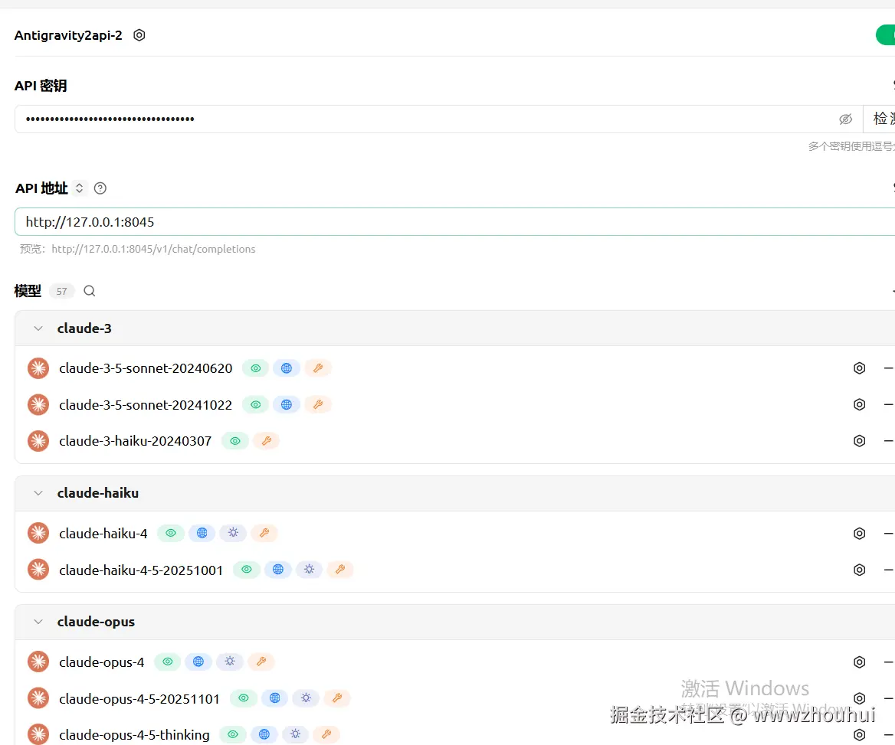Viewport: 895px width, 745px height.
Task: Collapse the claude-3 model group
Action: click(38, 328)
